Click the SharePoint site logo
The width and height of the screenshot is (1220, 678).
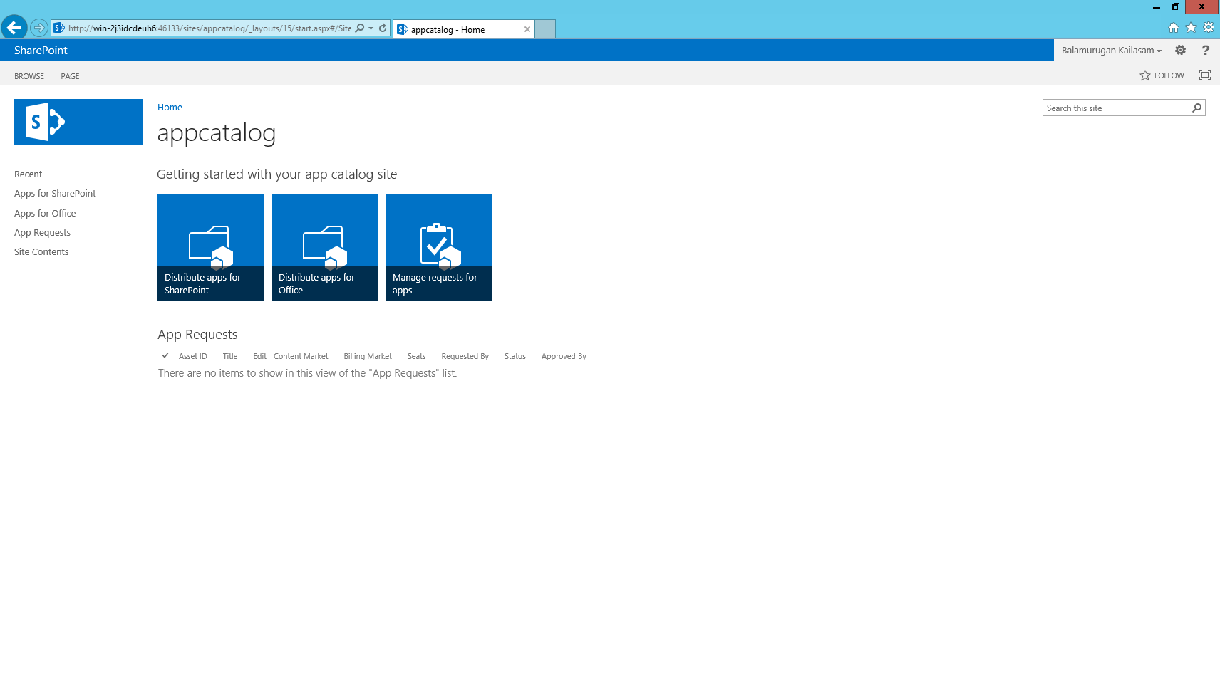(78, 122)
